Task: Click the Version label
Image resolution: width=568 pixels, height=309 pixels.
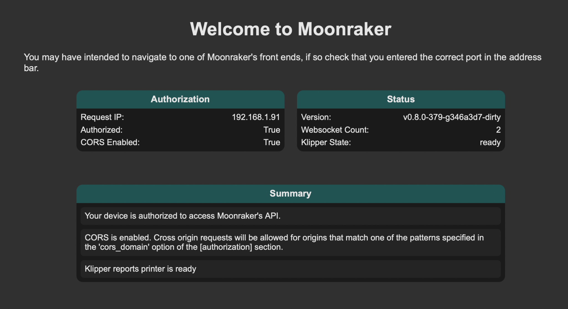Action: pyautogui.click(x=316, y=117)
